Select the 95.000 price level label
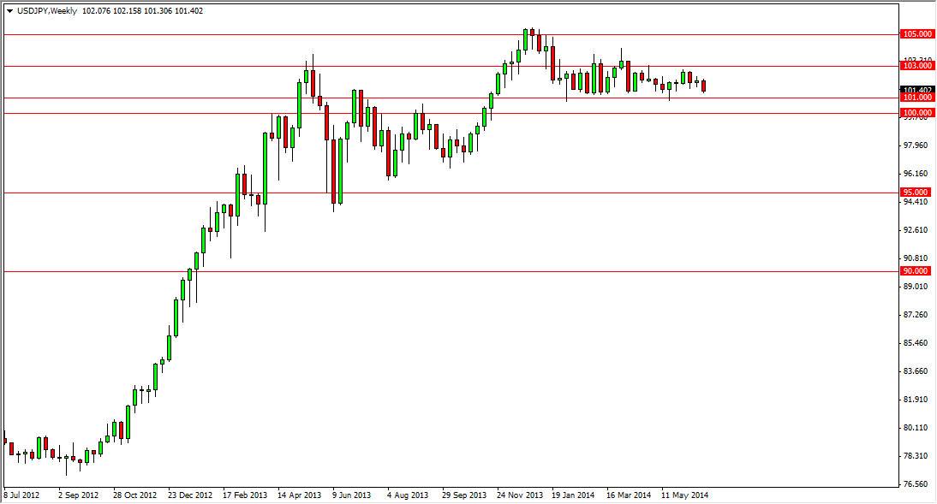Screen dimensions: 937x504 point(915,192)
